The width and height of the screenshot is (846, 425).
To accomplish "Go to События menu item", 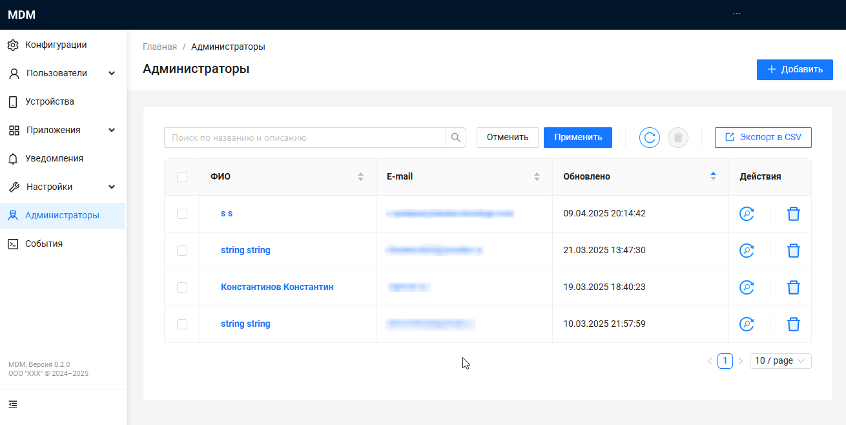I will (x=44, y=244).
